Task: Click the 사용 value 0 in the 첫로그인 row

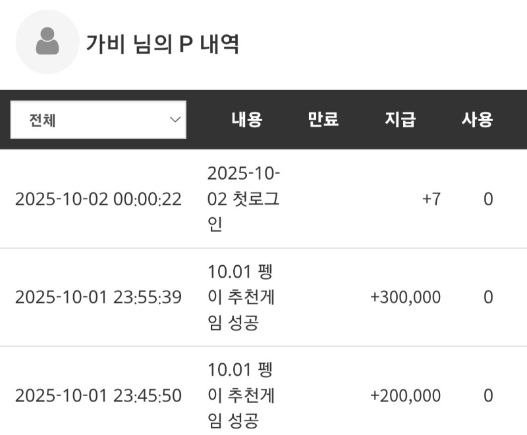Action: (x=488, y=199)
